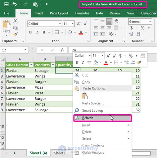Choose Cut from the context menu
The width and height of the screenshot is (157, 158).
click(103, 75)
